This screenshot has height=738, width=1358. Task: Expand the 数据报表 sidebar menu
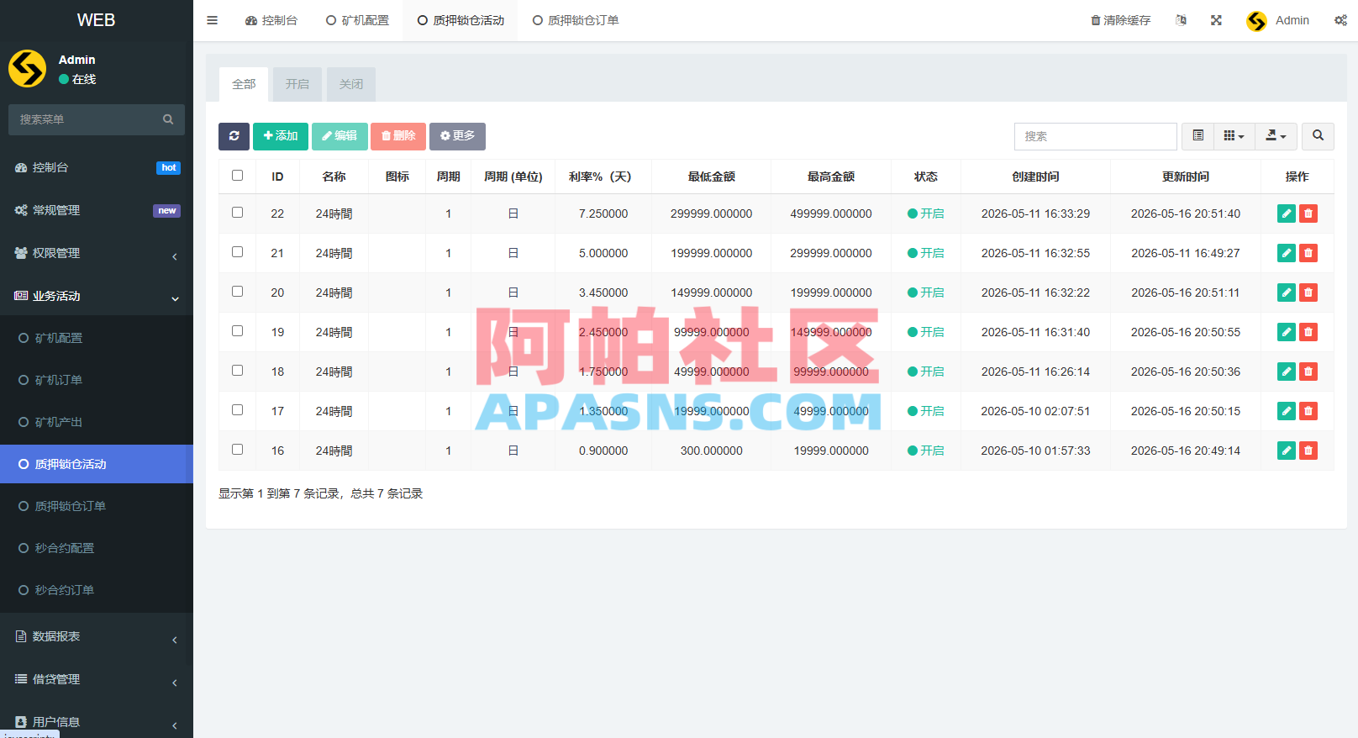tap(97, 636)
